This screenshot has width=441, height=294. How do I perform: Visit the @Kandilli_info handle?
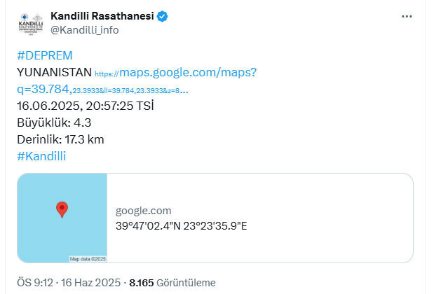[x=84, y=30]
